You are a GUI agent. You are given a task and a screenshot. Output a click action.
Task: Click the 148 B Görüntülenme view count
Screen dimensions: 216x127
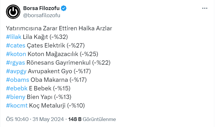[93, 119]
